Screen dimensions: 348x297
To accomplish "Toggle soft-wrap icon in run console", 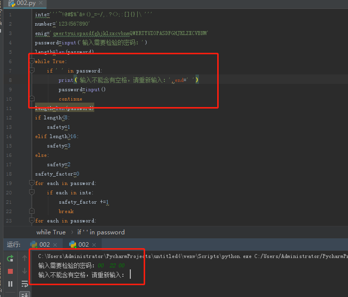I will (x=25, y=284).
